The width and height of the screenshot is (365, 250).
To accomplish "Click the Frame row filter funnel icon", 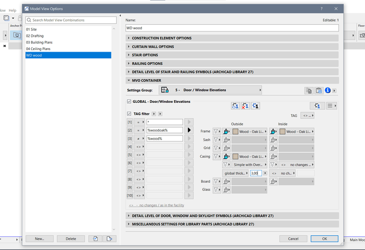I will [x=216, y=131].
